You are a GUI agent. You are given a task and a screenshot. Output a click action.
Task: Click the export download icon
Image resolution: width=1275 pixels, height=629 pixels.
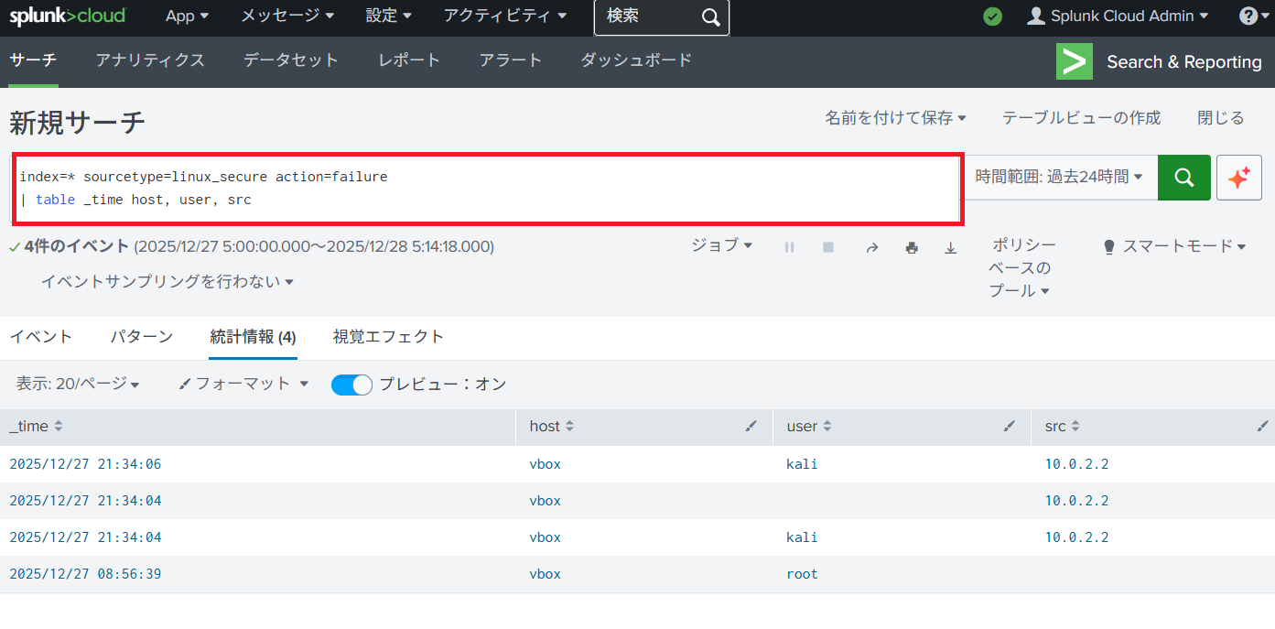(x=951, y=247)
